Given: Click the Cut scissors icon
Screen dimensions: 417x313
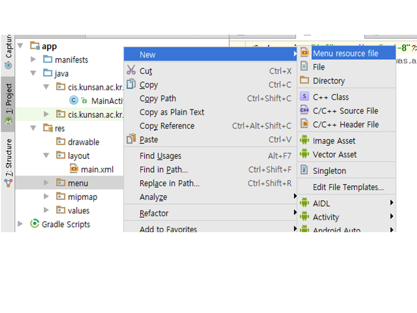Looking at the screenshot, I should point(131,70).
